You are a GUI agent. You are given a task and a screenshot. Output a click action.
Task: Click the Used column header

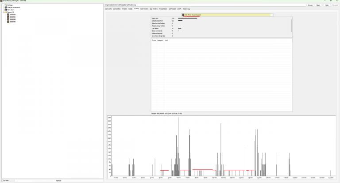(166, 40)
